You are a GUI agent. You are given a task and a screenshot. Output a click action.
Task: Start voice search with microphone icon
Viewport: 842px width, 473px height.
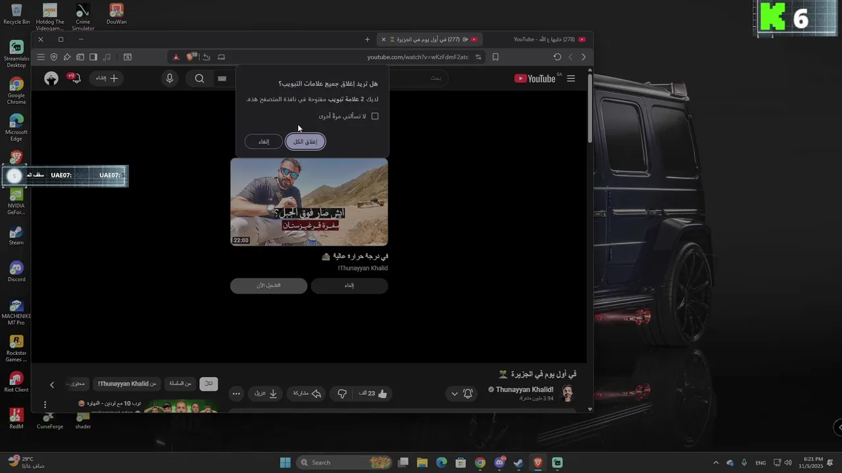click(x=170, y=79)
